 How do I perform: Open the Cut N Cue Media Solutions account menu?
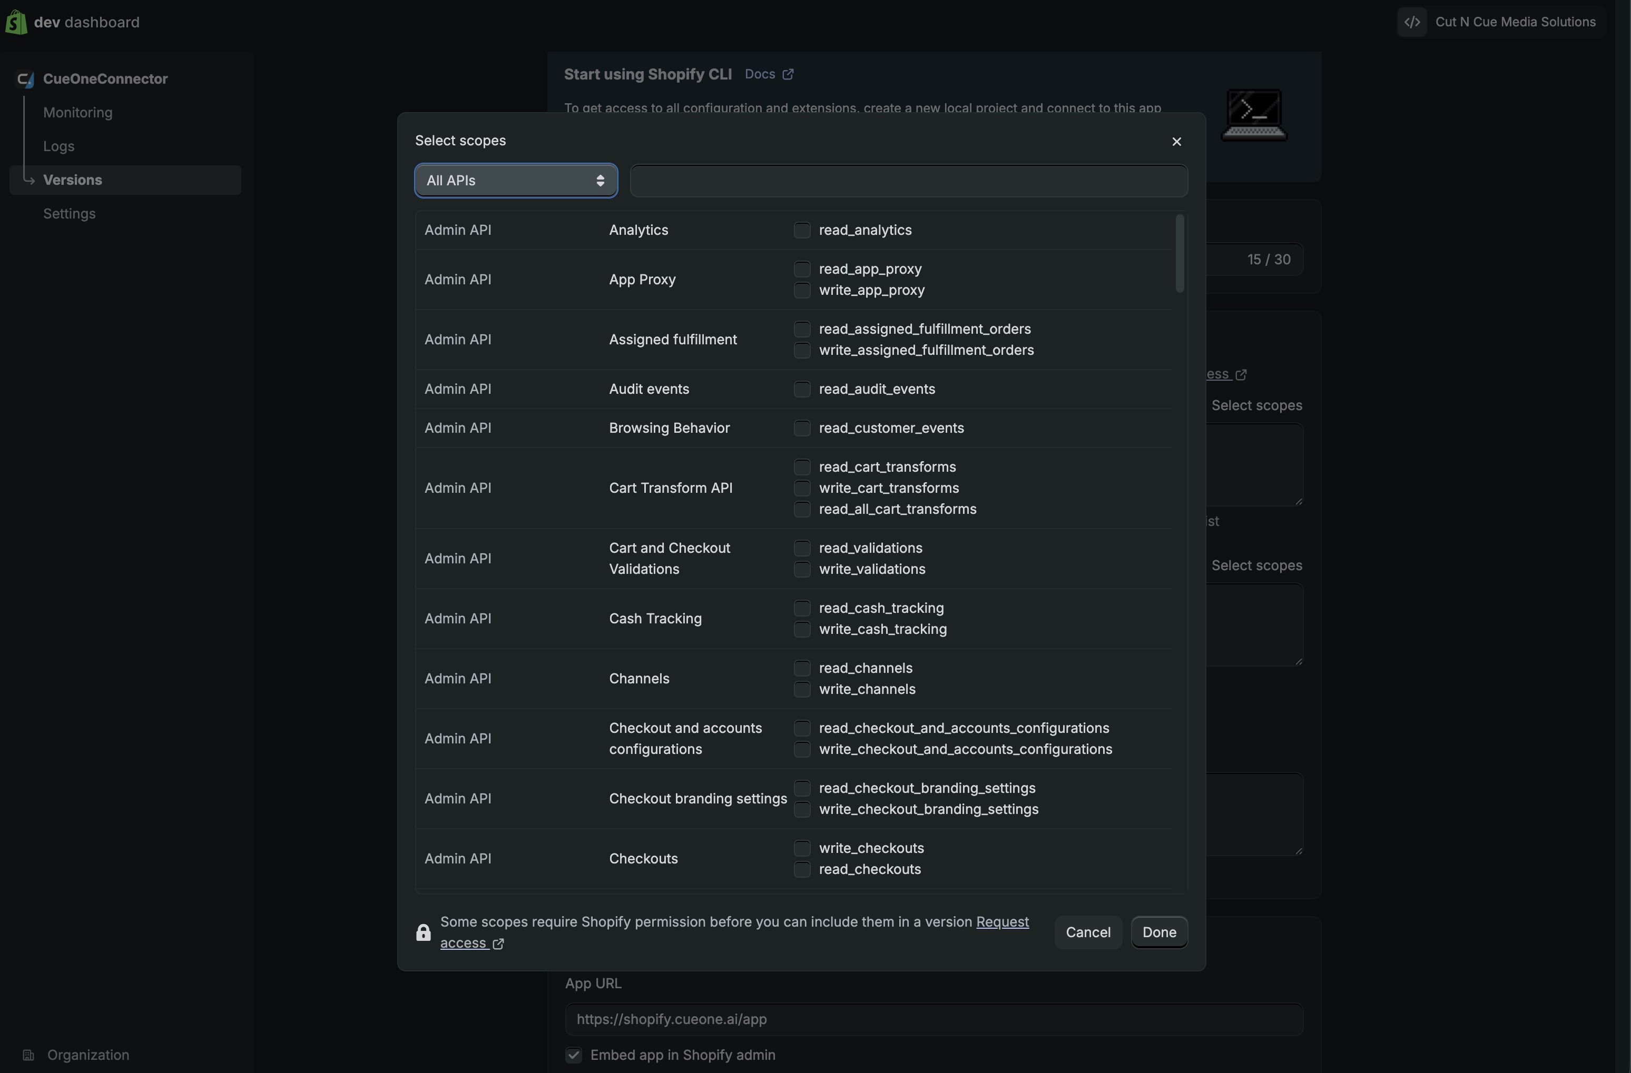click(x=1500, y=22)
